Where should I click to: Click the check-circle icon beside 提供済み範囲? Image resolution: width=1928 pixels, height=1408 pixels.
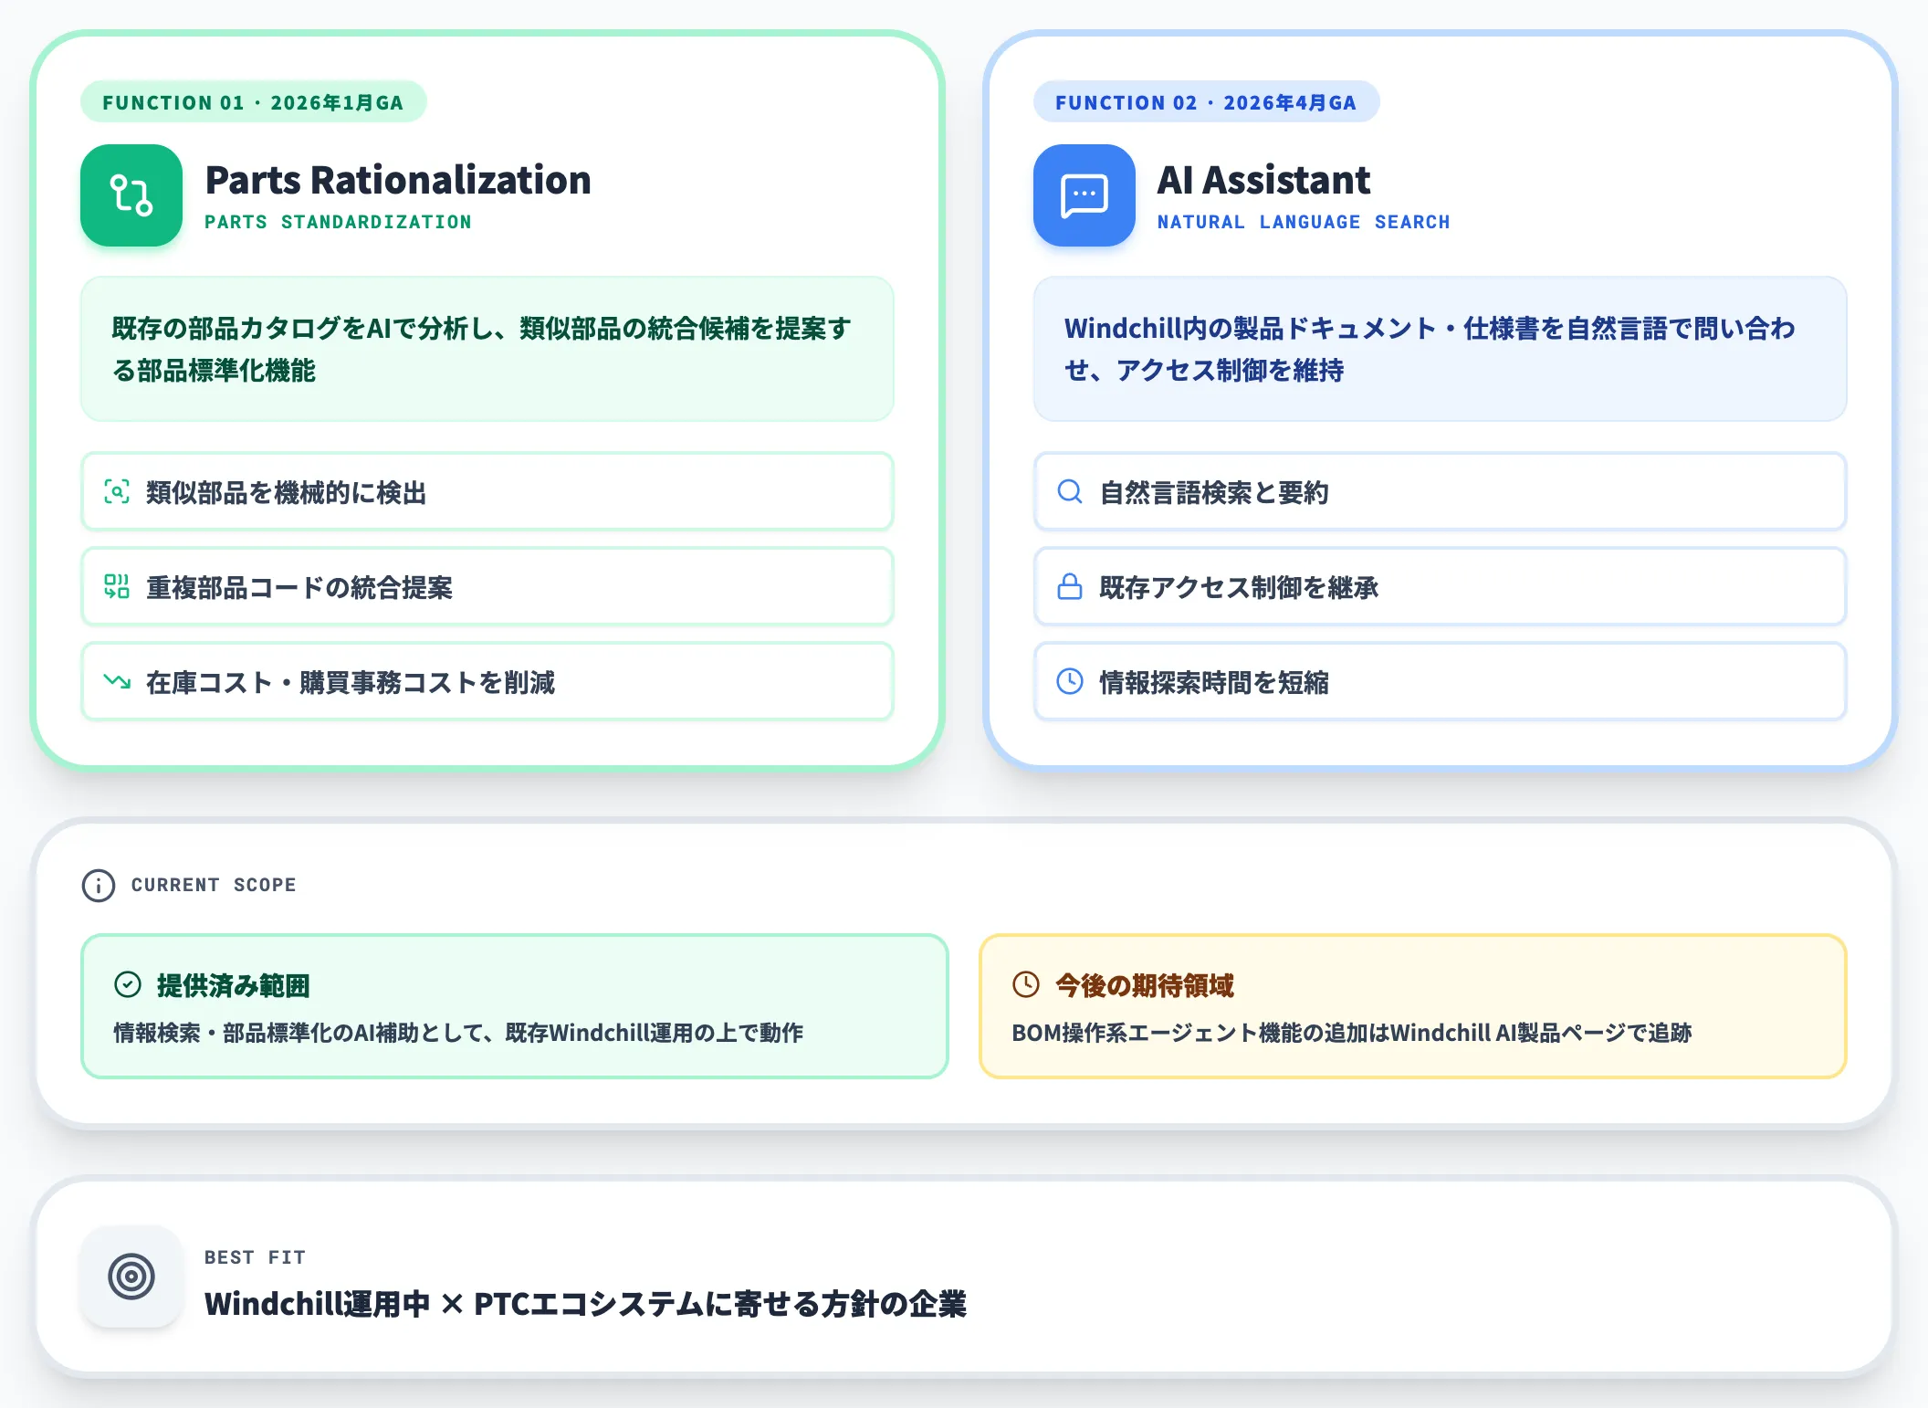[x=128, y=984]
